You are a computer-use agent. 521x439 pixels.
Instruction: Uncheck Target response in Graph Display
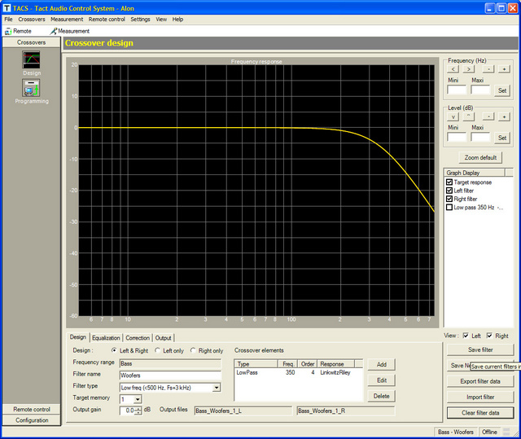(449, 182)
